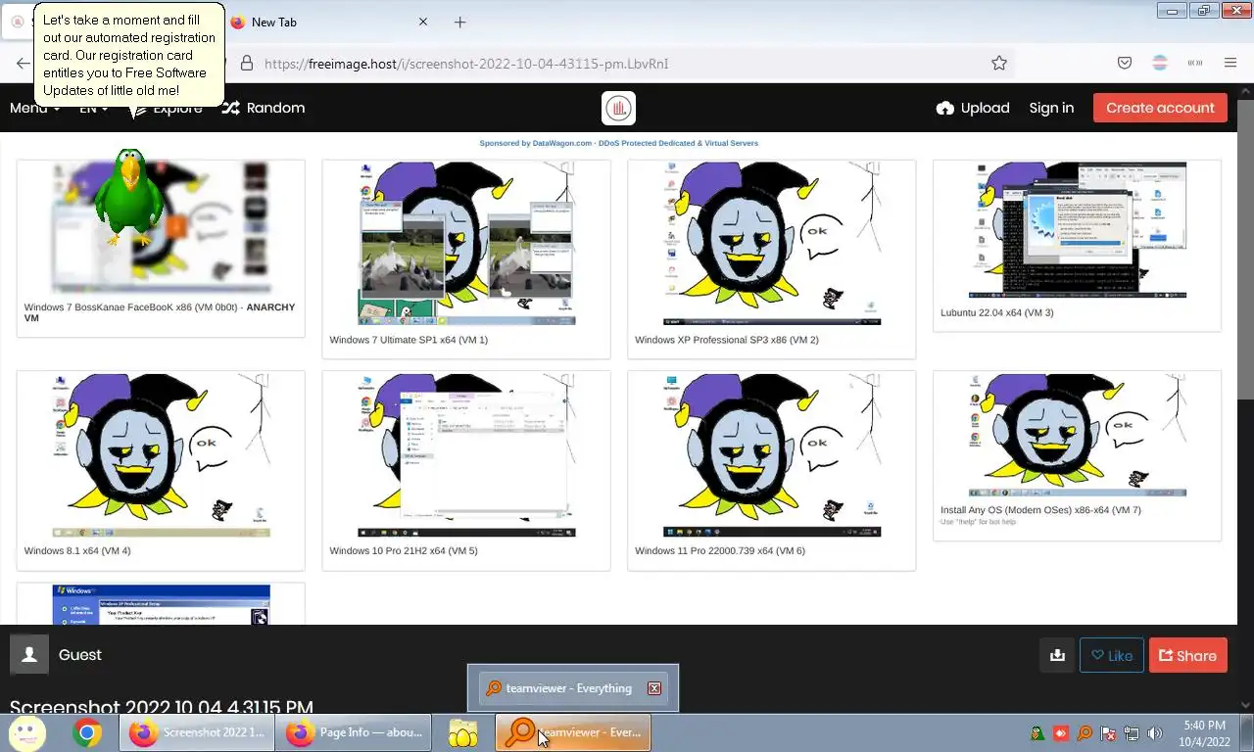Open the Windows 7 Ultimate SP1 thumbnail
This screenshot has width=1254, height=752.
[466, 244]
